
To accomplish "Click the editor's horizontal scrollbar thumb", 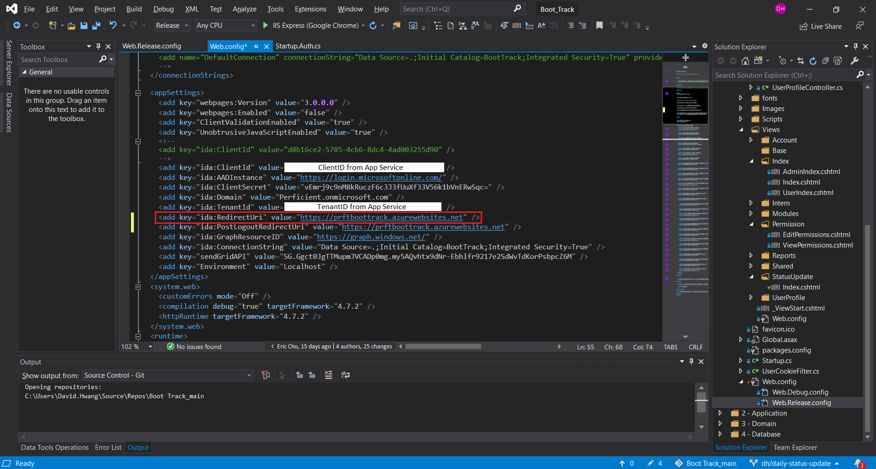I will pyautogui.click(x=443, y=347).
